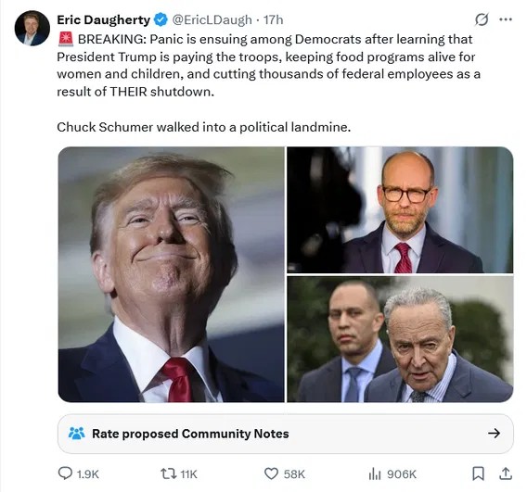Image resolution: width=527 pixels, height=492 pixels.
Task: Open view analytics bar-chart icon
Action: coord(375,473)
